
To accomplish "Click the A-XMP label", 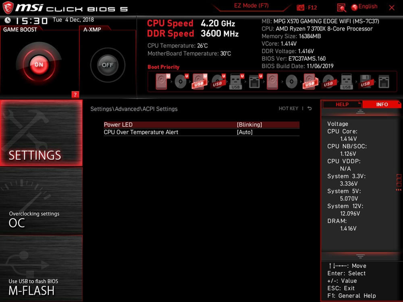I will (92, 29).
